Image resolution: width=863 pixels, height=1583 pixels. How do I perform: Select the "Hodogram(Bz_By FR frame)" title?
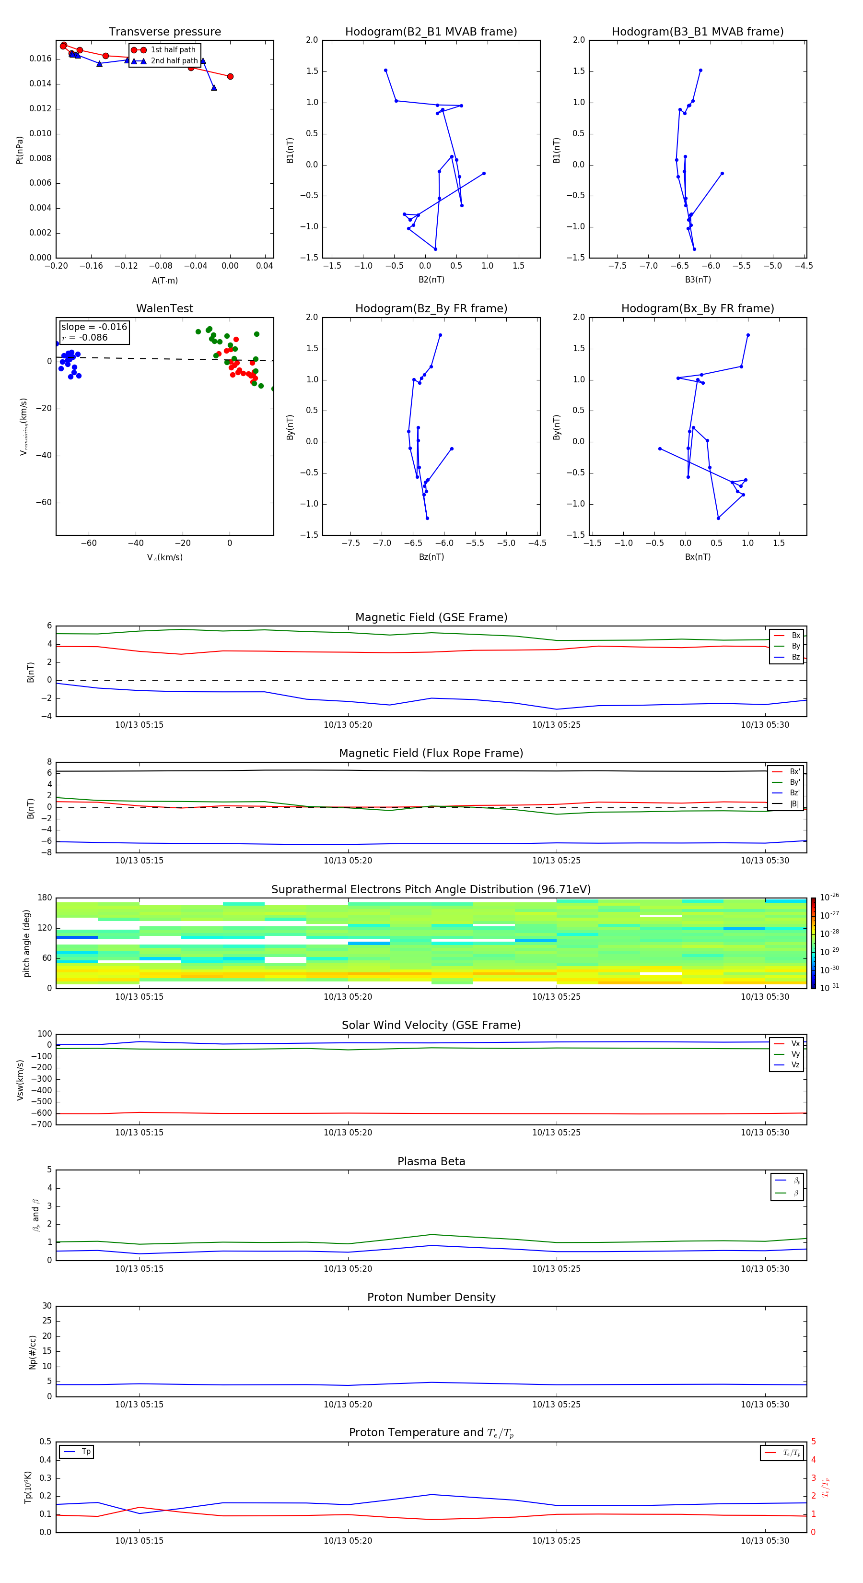[431, 308]
